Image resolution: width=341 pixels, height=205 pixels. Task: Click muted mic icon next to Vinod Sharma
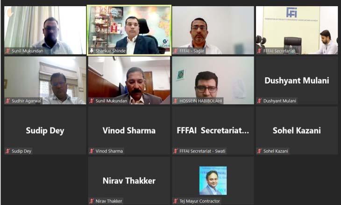tap(92, 151)
